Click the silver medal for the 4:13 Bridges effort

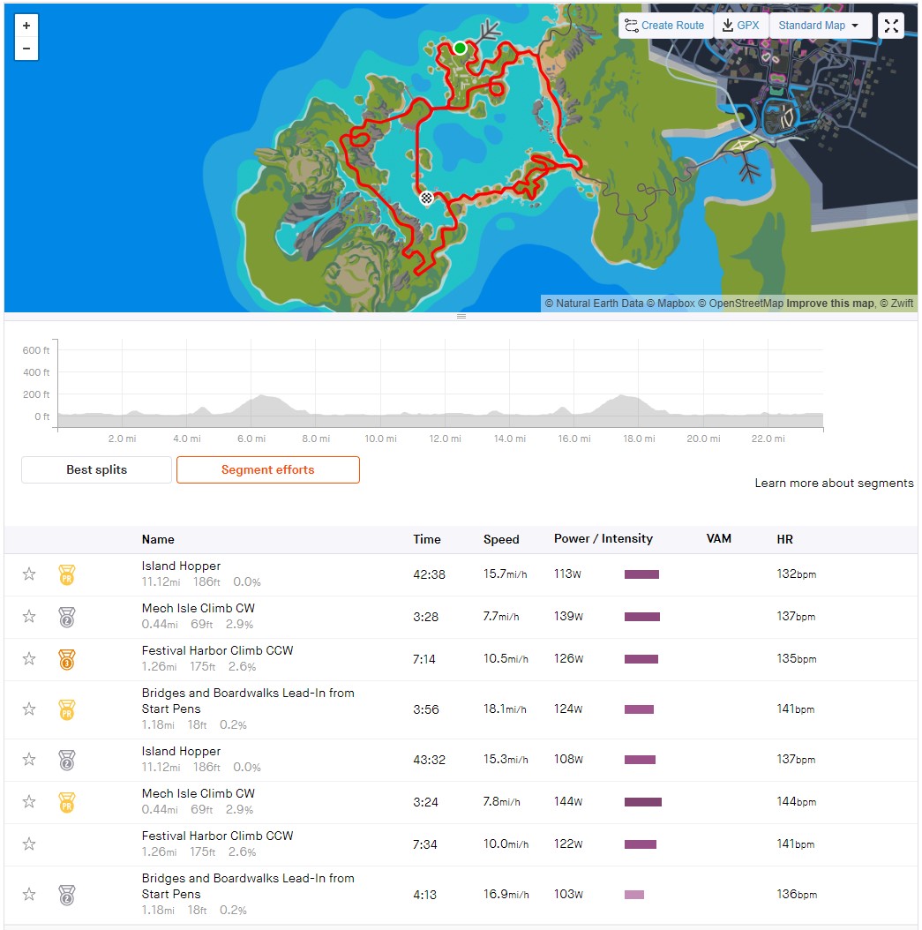[67, 895]
